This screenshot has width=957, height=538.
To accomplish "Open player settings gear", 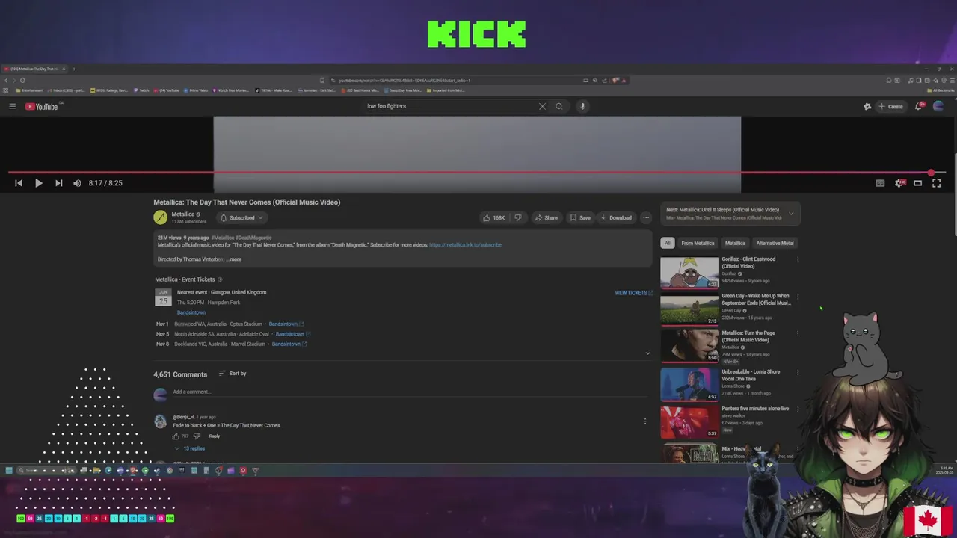I will coord(899,183).
